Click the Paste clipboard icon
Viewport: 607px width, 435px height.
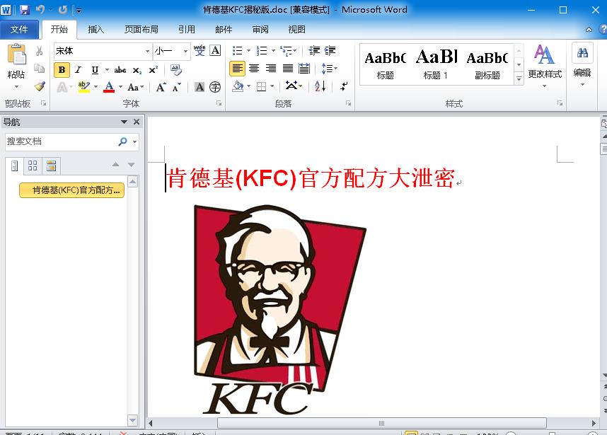[x=17, y=54]
